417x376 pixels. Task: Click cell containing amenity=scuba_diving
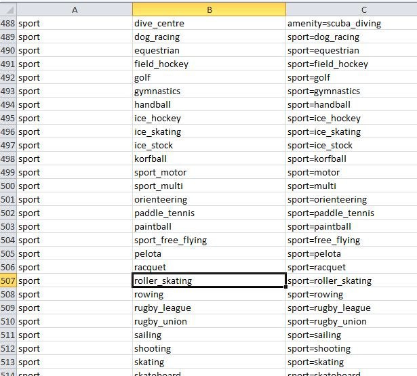352,23
